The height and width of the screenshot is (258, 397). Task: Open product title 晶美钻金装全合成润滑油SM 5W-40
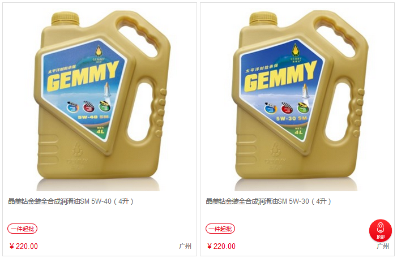(71, 201)
